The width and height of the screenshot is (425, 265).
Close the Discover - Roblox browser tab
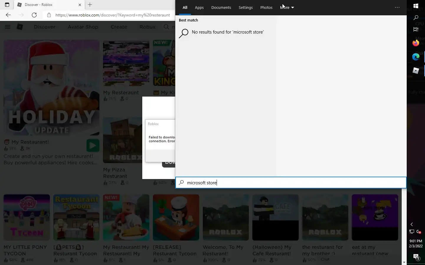pyautogui.click(x=80, y=5)
